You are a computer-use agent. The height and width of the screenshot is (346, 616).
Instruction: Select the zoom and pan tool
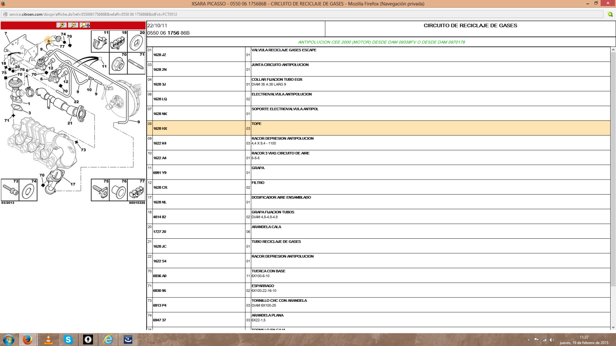coord(85,25)
